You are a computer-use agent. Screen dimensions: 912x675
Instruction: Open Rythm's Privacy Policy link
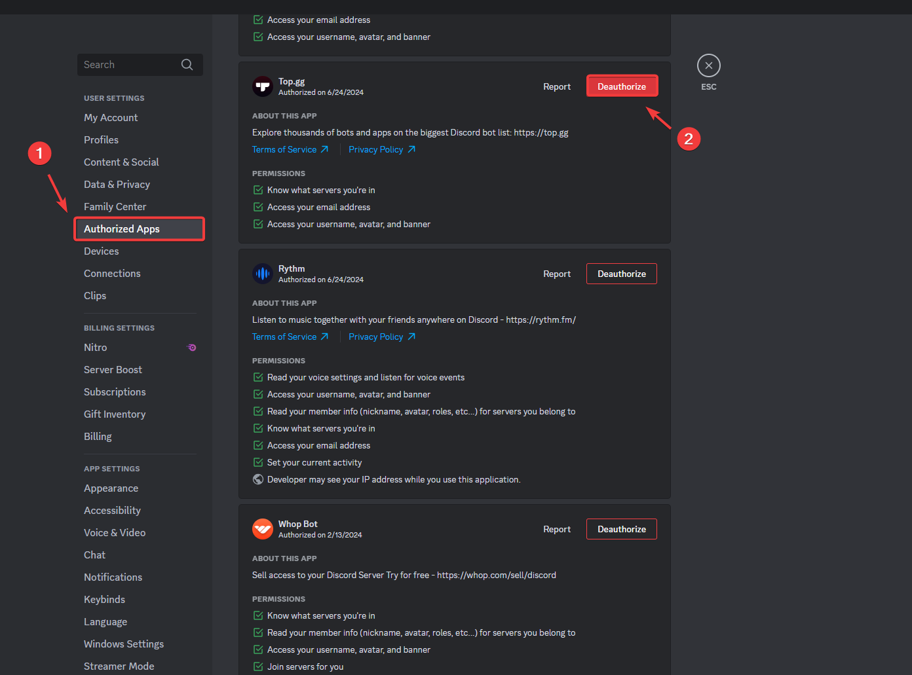375,336
